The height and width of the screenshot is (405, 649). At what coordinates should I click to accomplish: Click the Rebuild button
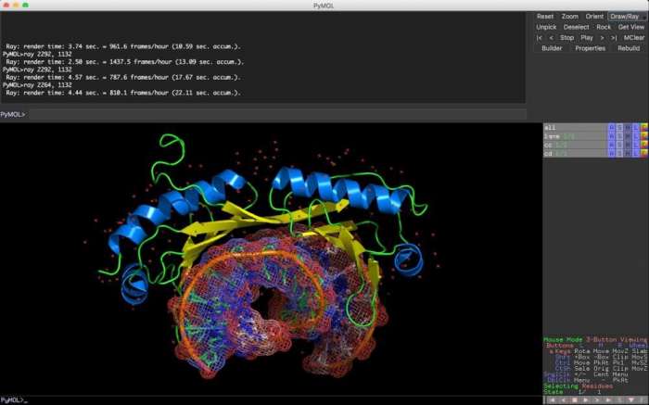click(x=629, y=48)
